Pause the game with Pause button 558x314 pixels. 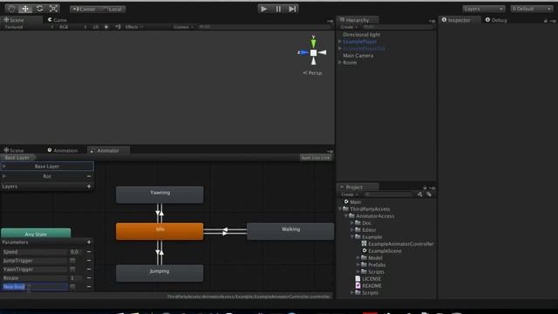278,9
